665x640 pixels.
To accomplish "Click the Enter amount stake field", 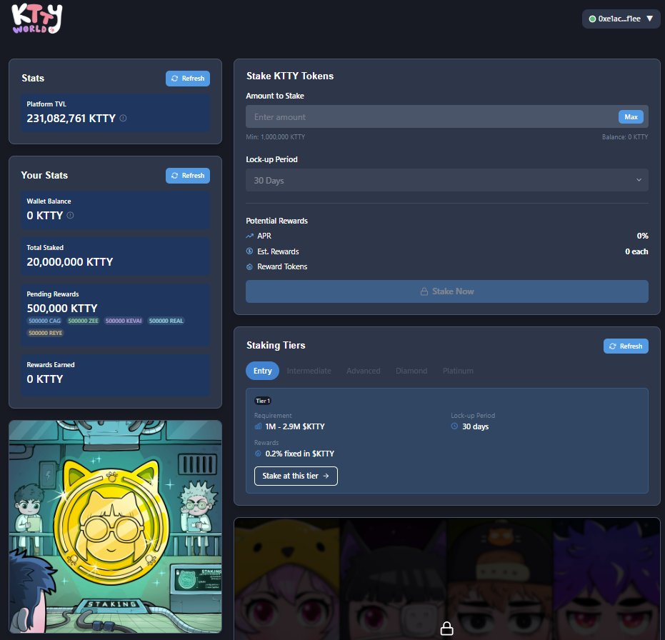I will pyautogui.click(x=446, y=116).
